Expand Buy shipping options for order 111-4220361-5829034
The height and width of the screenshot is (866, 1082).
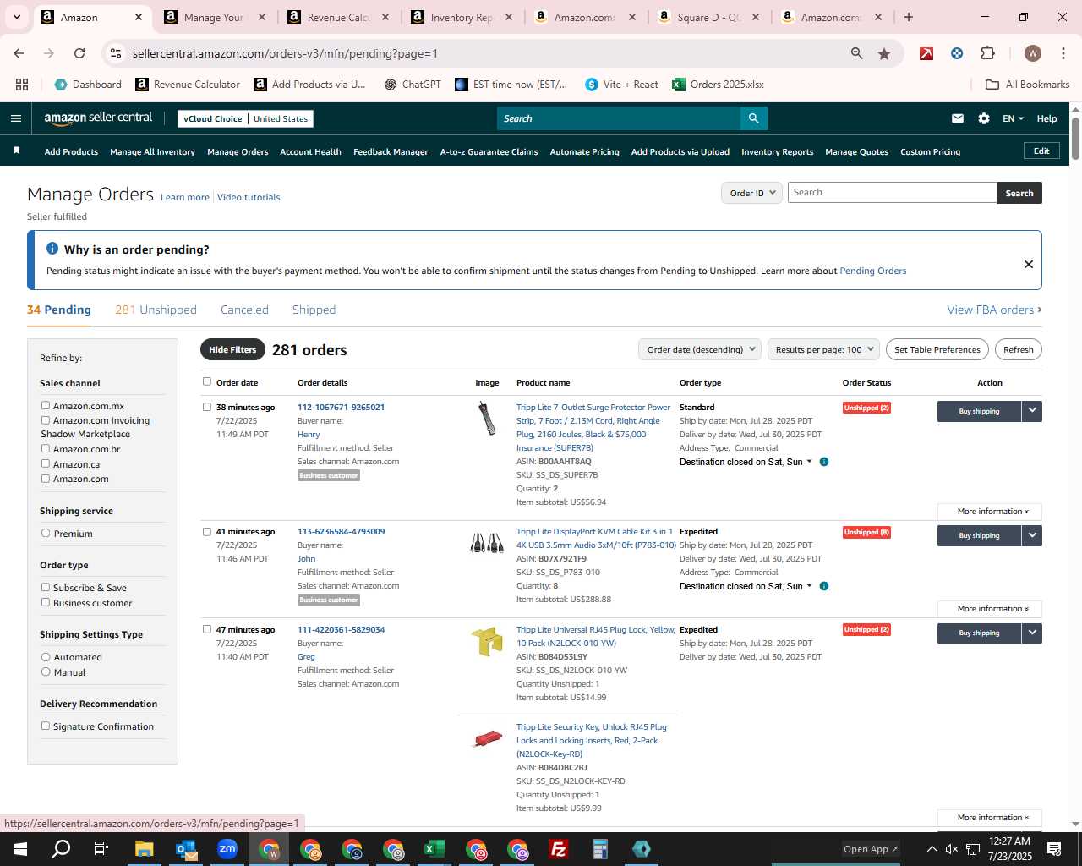point(1031,633)
